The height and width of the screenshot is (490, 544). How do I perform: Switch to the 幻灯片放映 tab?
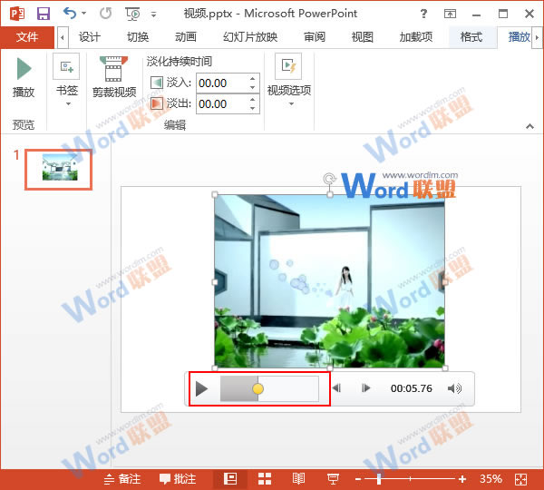pyautogui.click(x=250, y=37)
